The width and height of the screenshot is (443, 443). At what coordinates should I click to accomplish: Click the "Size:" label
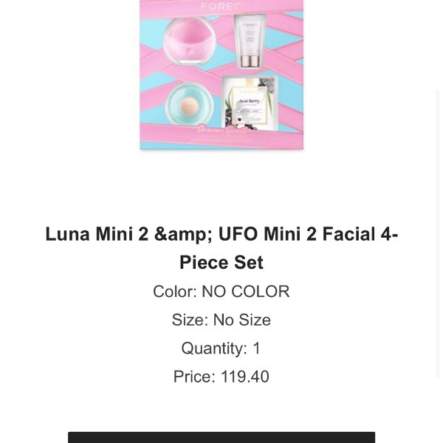click(190, 320)
